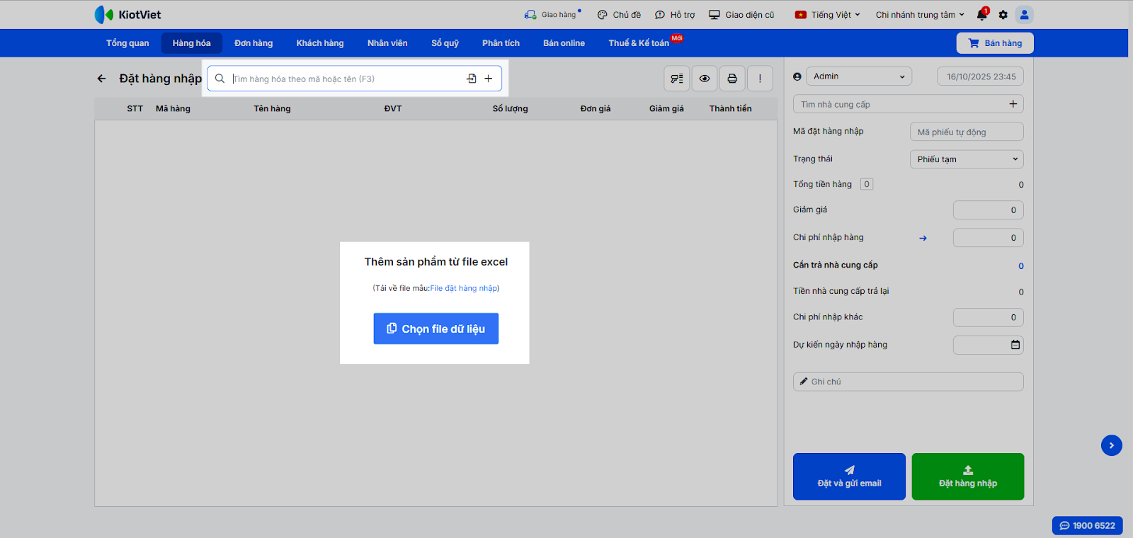Click the Giảm giá amount input in the summary panel
This screenshot has height=538, width=1133.
tap(989, 210)
